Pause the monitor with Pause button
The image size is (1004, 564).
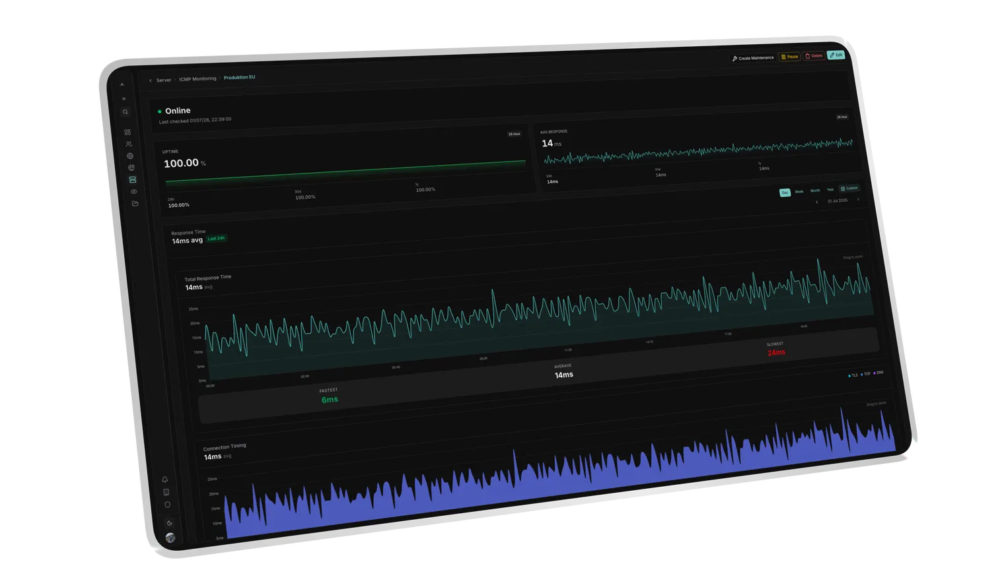pos(789,57)
